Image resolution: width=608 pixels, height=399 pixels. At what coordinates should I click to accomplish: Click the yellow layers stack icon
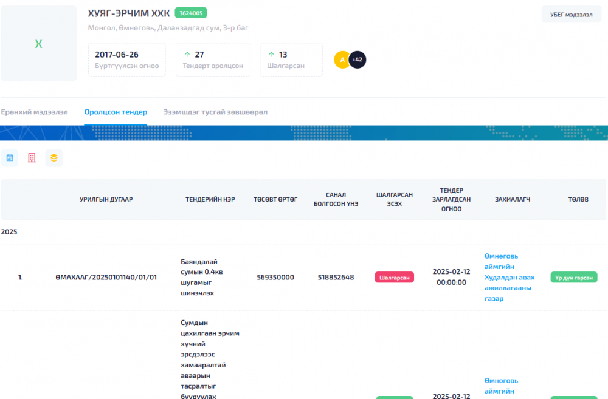click(54, 158)
